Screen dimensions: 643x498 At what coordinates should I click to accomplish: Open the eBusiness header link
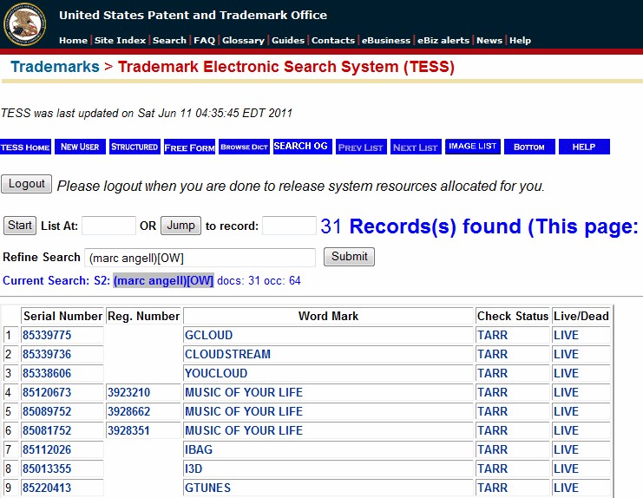click(386, 40)
